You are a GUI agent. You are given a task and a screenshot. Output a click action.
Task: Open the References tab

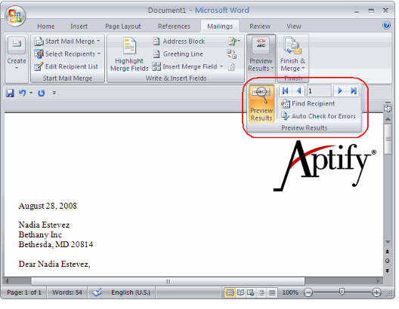174,26
